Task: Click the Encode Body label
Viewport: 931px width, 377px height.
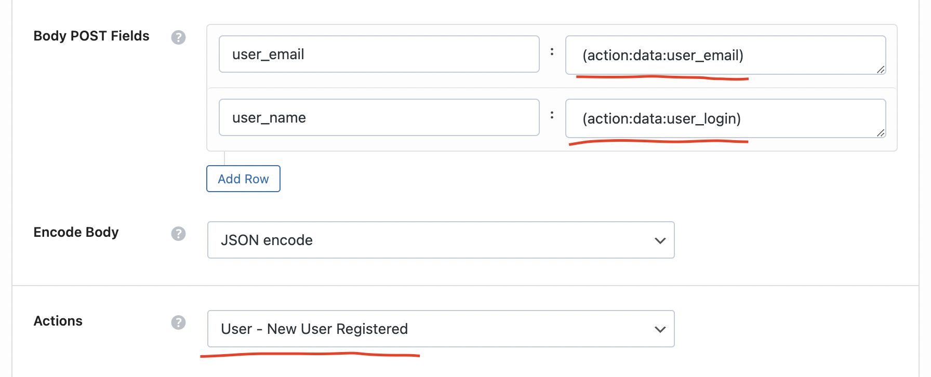Action: point(76,232)
